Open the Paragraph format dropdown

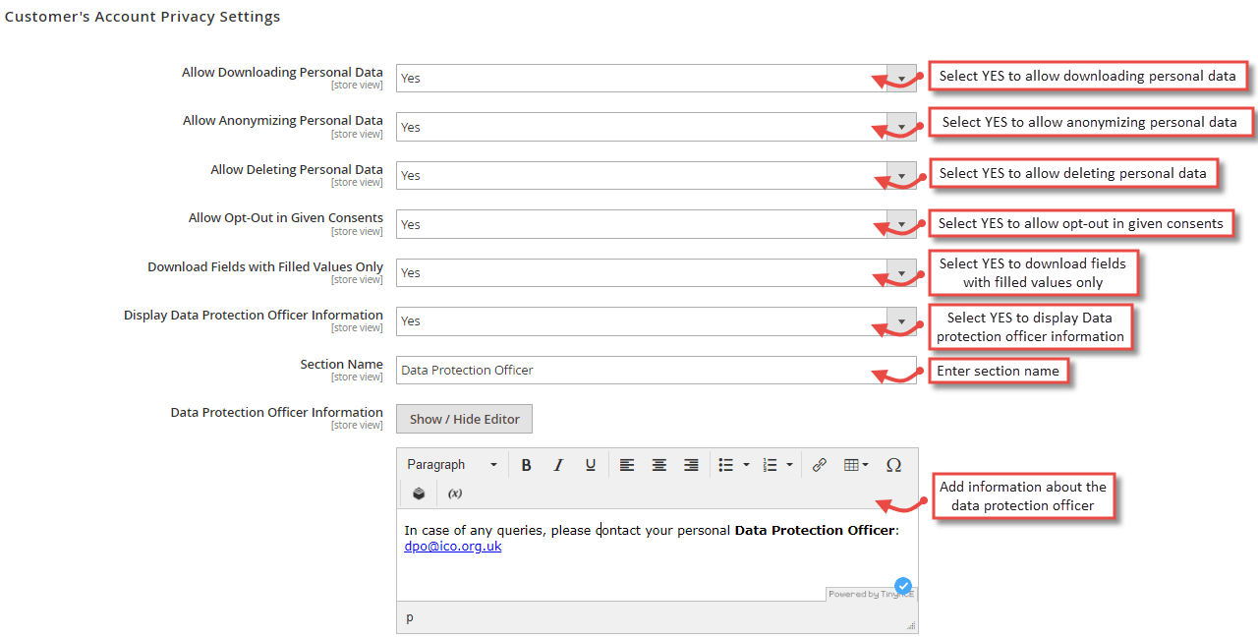click(x=450, y=464)
